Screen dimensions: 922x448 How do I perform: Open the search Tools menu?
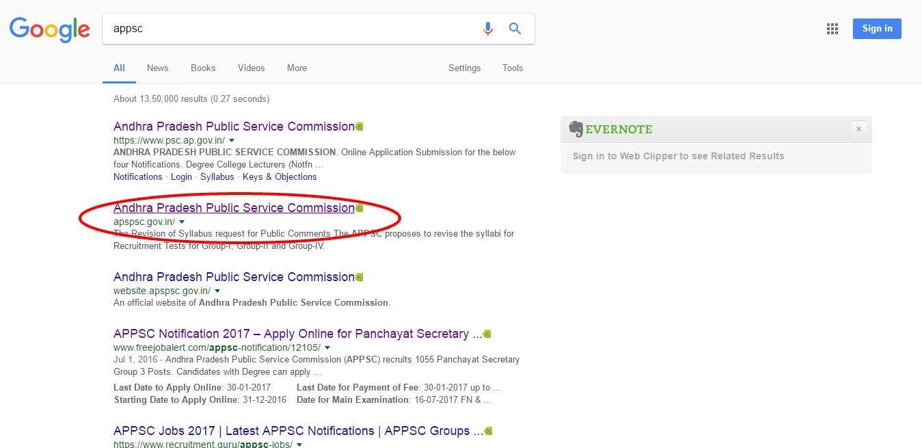(x=513, y=68)
